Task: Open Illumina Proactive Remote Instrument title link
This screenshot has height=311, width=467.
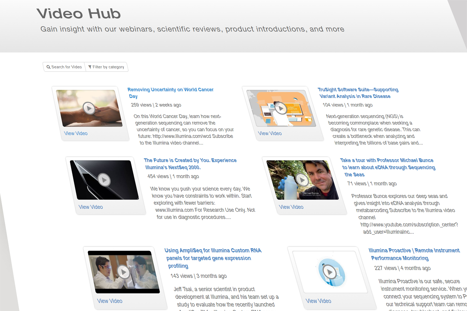Action: click(x=414, y=251)
